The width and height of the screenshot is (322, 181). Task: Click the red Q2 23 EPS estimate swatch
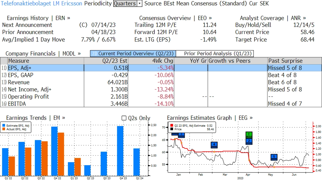[x=172, y=126]
